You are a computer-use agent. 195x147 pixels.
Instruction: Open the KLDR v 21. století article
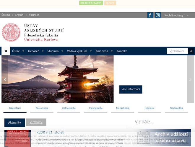click(50, 132)
